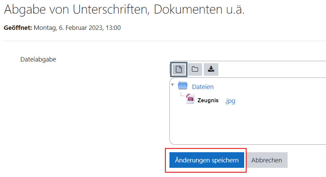Open the Dateien folder link
The height and width of the screenshot is (177, 326).
[x=203, y=87]
